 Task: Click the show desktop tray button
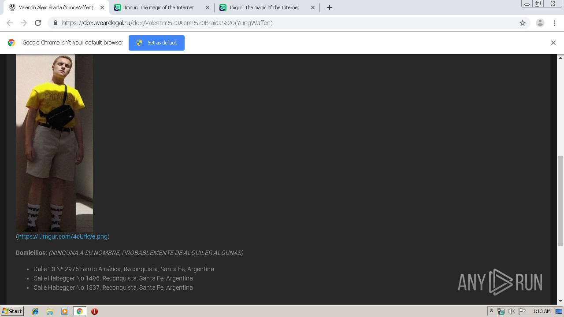559,311
